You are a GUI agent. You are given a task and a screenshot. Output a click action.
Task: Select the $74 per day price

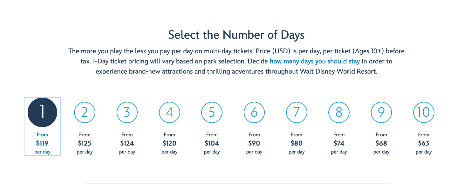pos(339,143)
